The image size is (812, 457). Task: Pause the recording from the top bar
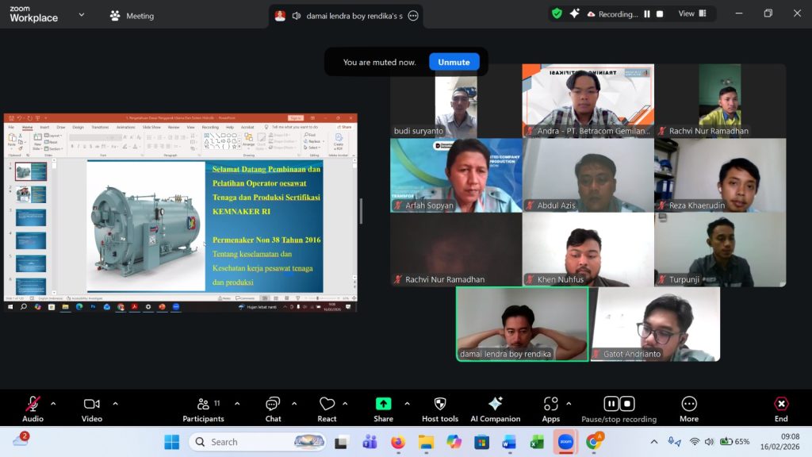coord(647,14)
